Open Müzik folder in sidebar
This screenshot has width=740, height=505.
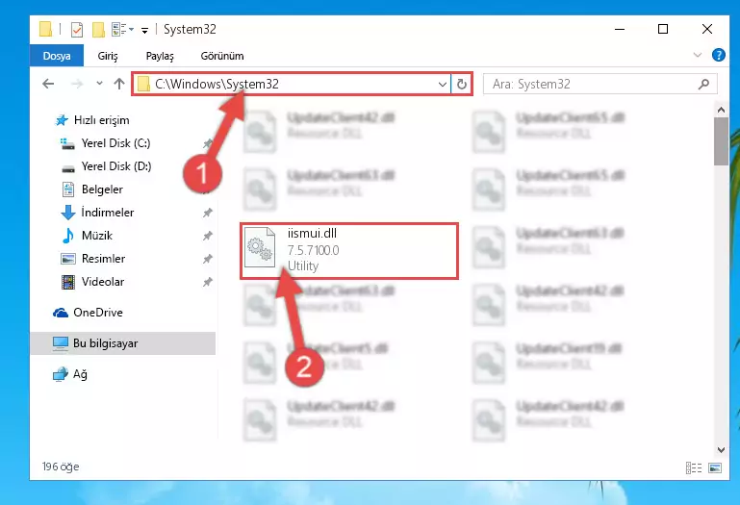click(97, 236)
